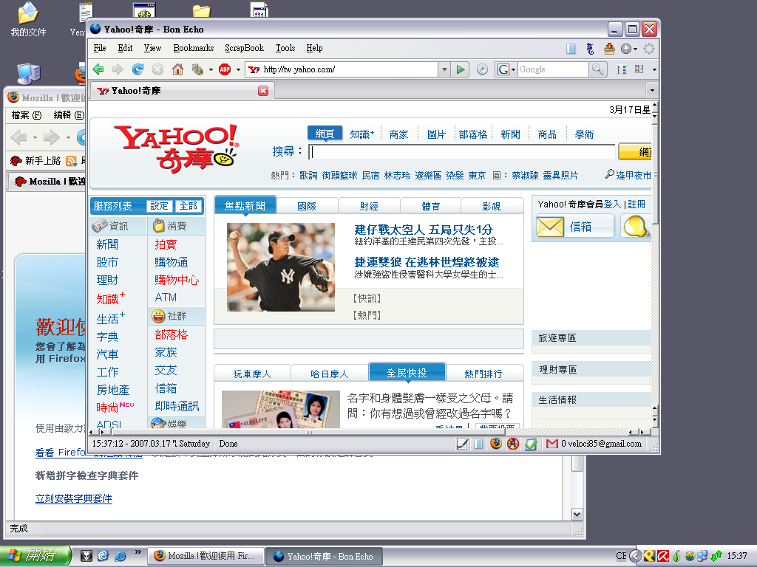Viewport: 757px width, 567px height.
Task: Click the baseball pitcher news thumbnail
Action: [x=280, y=267]
